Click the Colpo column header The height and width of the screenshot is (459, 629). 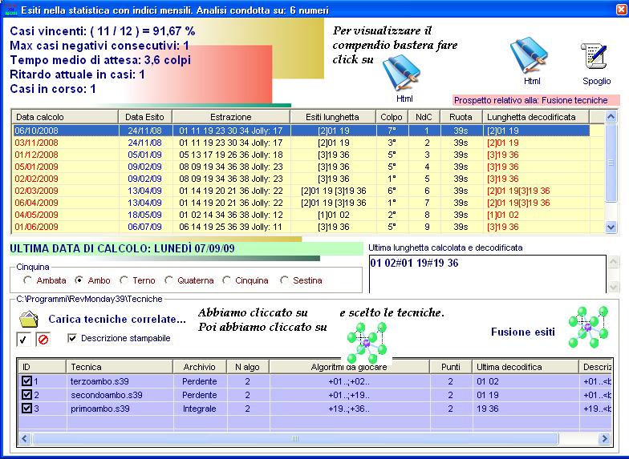coord(392,117)
